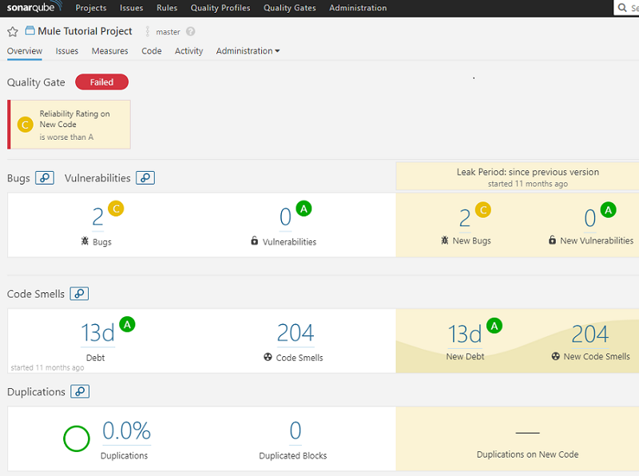Click the 2 Bugs count
The image size is (639, 476).
pyautogui.click(x=97, y=216)
